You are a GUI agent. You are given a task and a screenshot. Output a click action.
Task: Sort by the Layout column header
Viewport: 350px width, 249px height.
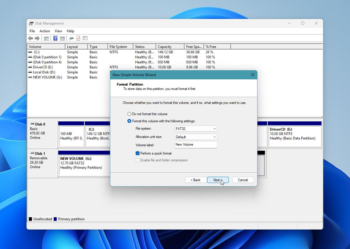76,47
